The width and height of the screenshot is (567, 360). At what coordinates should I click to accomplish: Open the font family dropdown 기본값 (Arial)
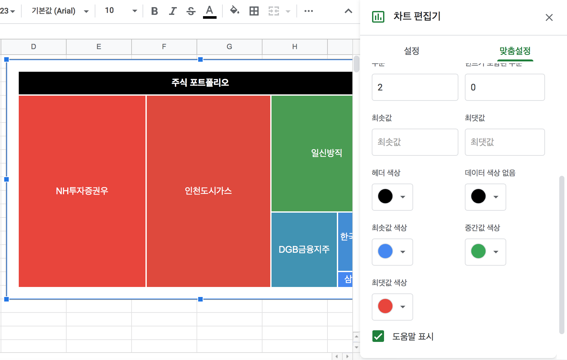coord(60,11)
